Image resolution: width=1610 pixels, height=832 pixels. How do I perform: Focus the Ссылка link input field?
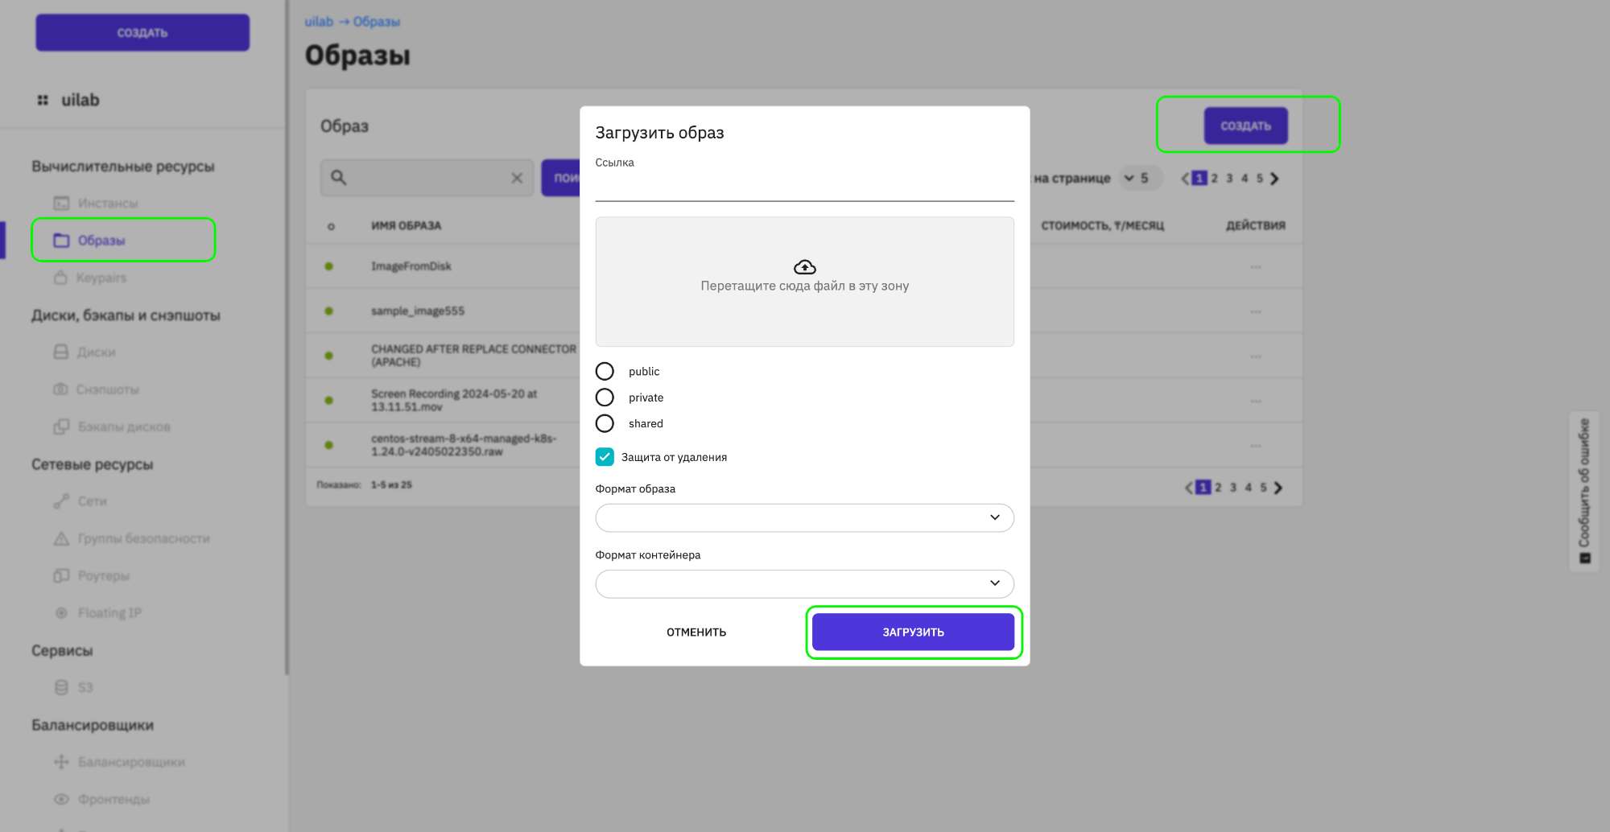[804, 187]
